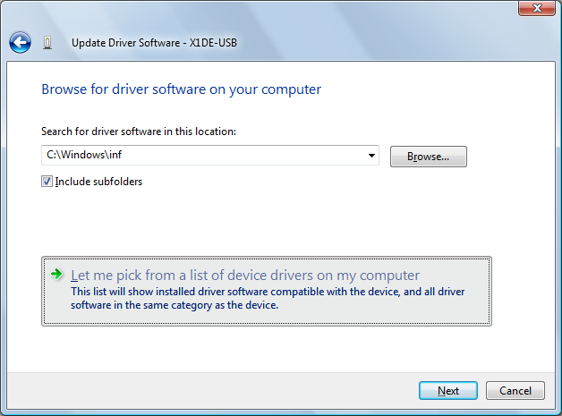Click the Browse for driver software heading
Image resolution: width=562 pixels, height=416 pixels.
tap(182, 89)
